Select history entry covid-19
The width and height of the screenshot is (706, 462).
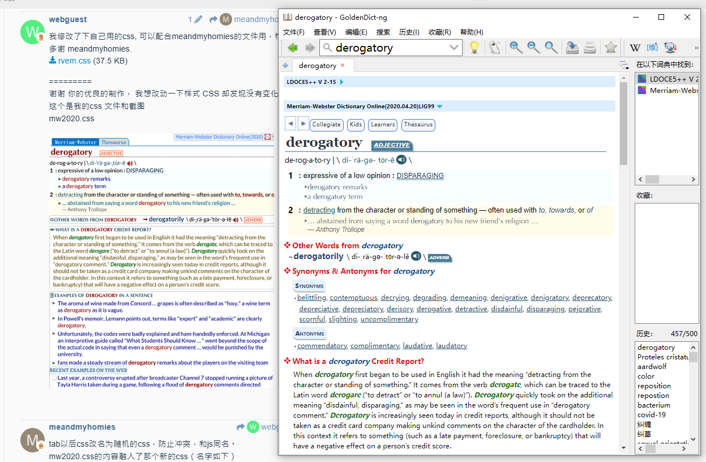pyautogui.click(x=652, y=415)
